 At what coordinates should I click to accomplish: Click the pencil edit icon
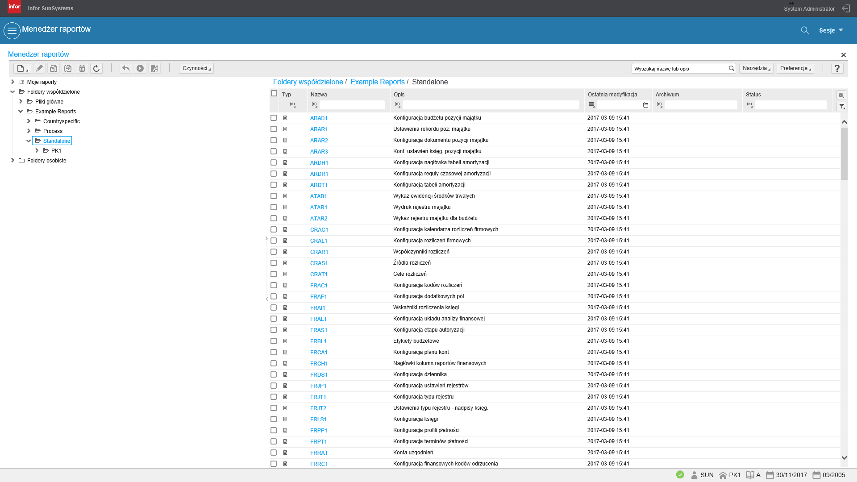(39, 68)
